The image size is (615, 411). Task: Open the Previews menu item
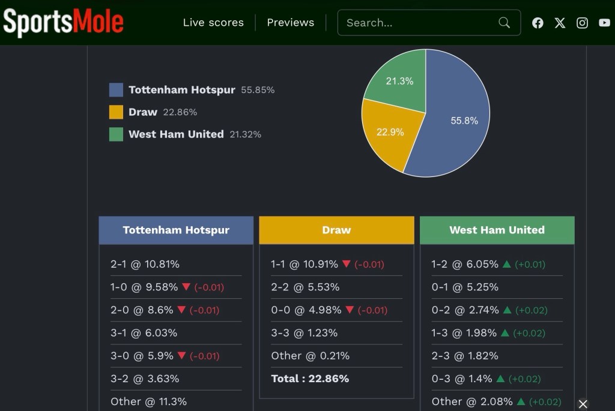(x=290, y=23)
